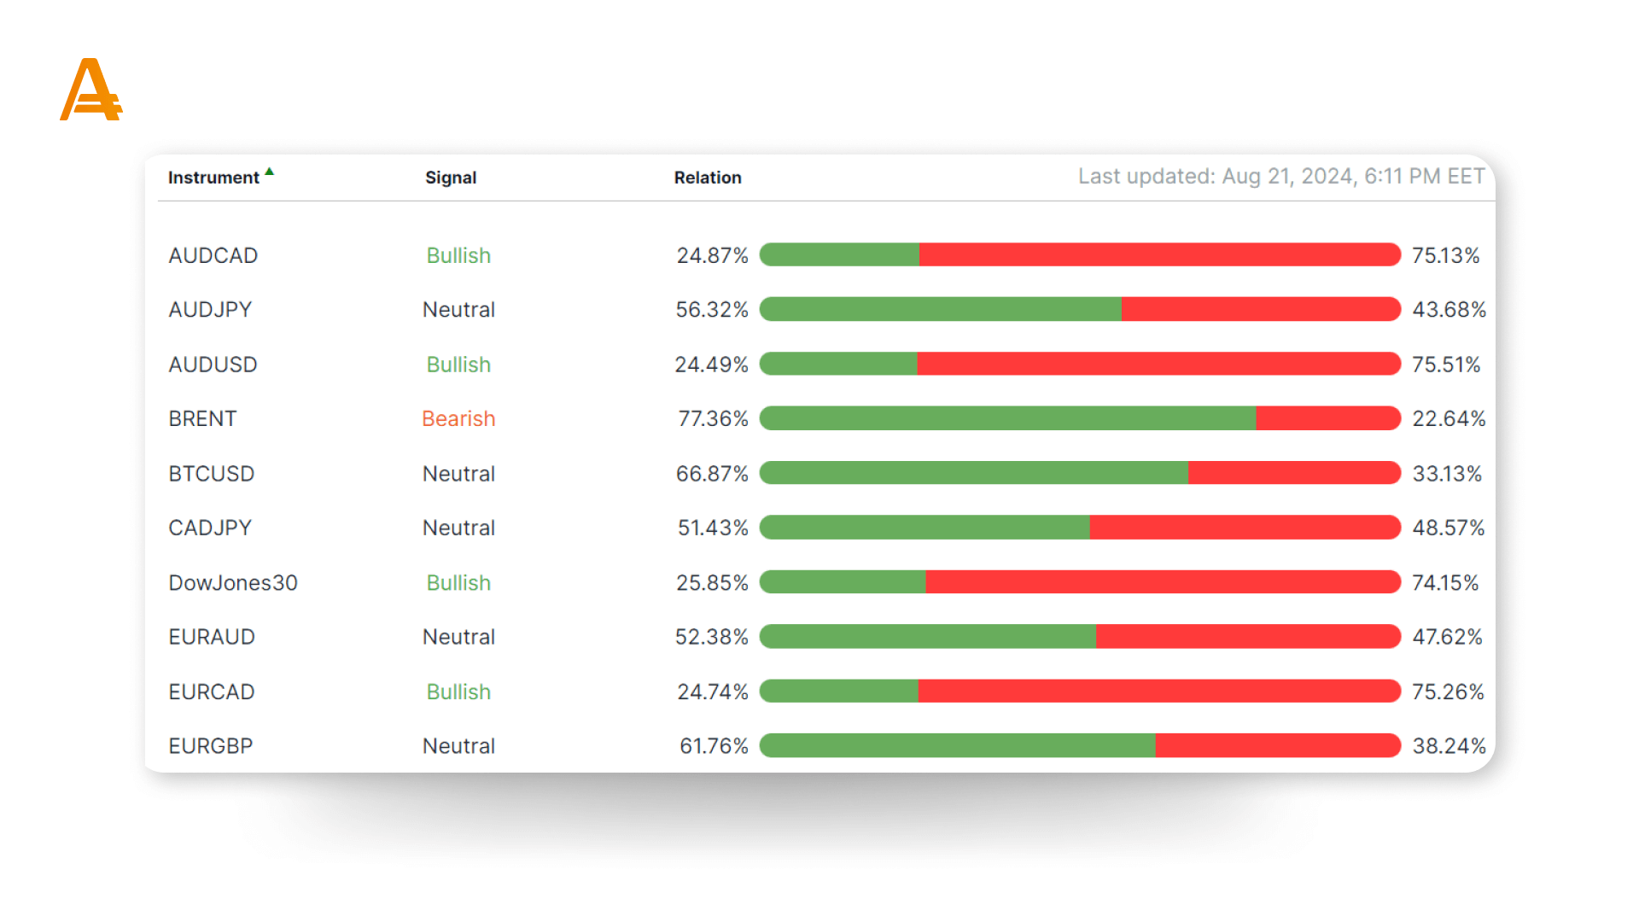Select the AUDCAD instrument row
Image resolution: width=1639 pixels, height=922 pixels.
(x=213, y=255)
